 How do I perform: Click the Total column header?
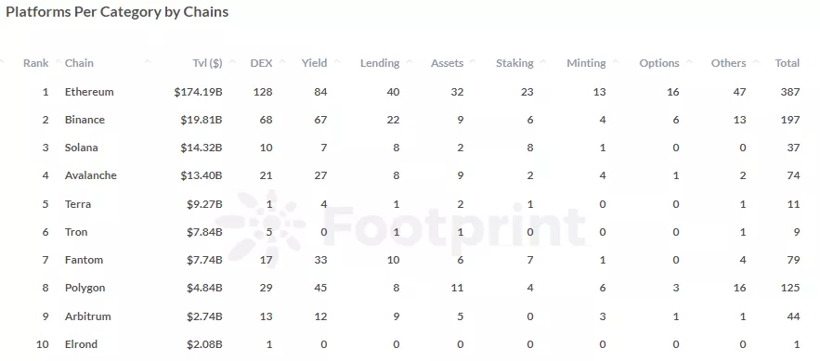click(x=787, y=63)
